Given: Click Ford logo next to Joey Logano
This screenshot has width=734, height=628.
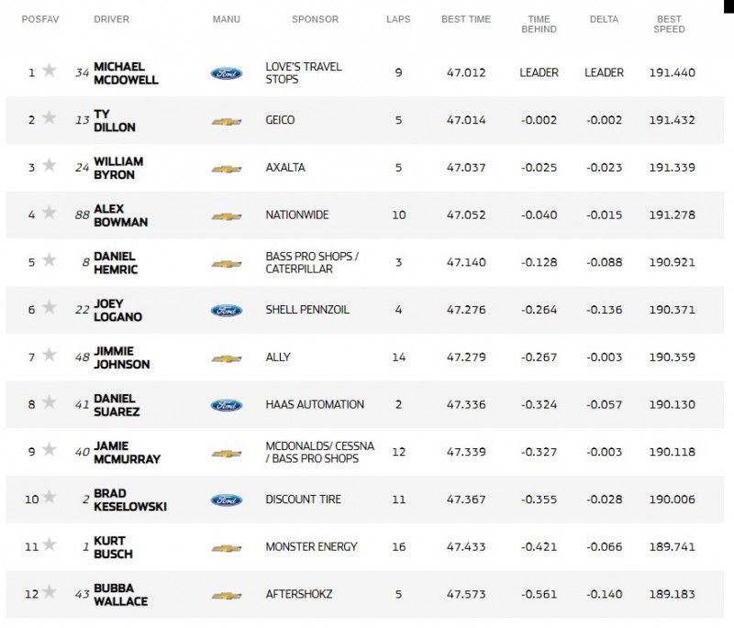Looking at the screenshot, I should pos(227,311).
